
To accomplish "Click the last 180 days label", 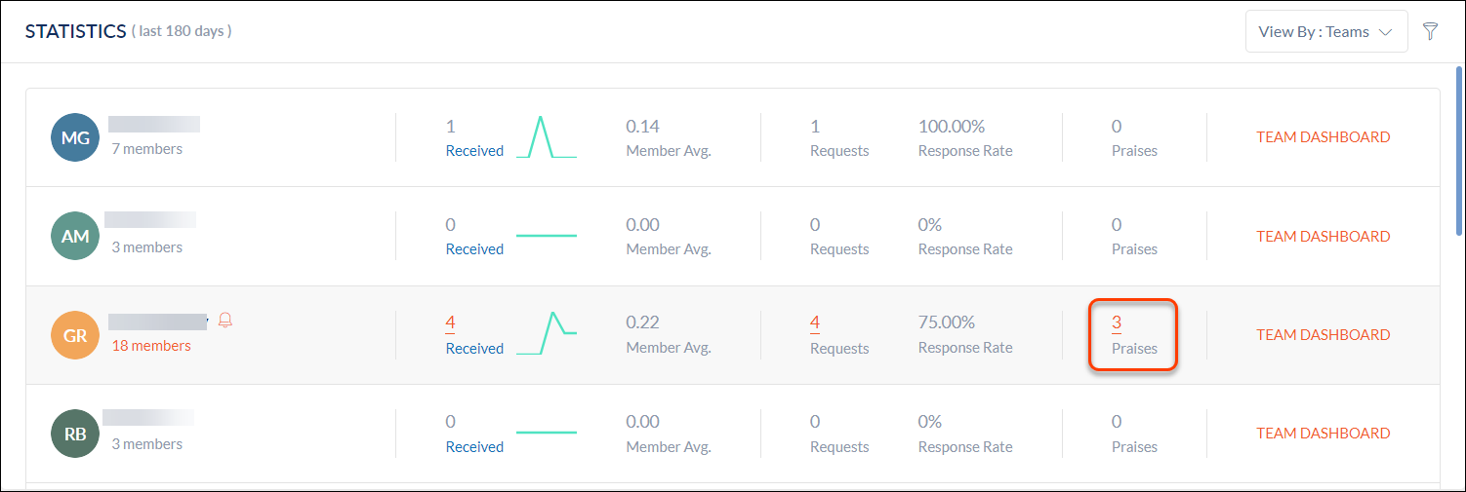I will (x=182, y=31).
